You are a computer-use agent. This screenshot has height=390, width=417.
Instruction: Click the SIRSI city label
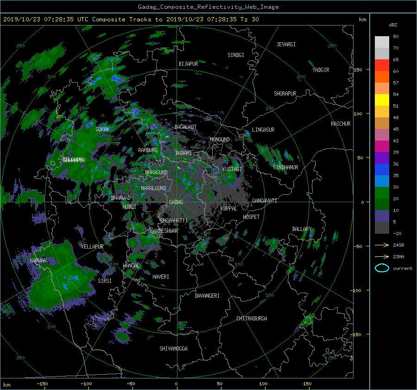point(105,281)
